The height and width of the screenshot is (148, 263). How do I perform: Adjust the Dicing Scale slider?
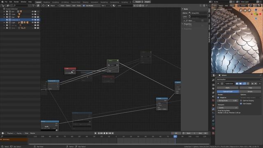pos(228,101)
